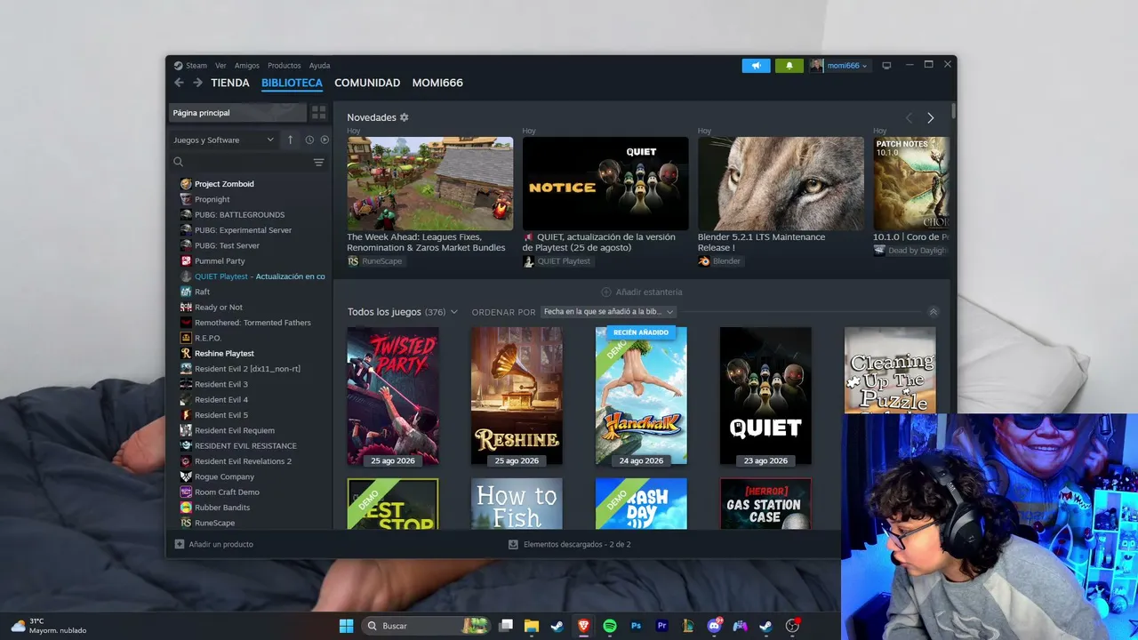The height and width of the screenshot is (640, 1138).
Task: Click the recent activity clock icon
Action: coord(309,140)
